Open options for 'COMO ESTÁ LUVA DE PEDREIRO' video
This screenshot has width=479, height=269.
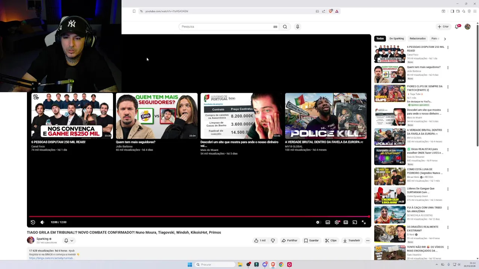[x=448, y=170]
